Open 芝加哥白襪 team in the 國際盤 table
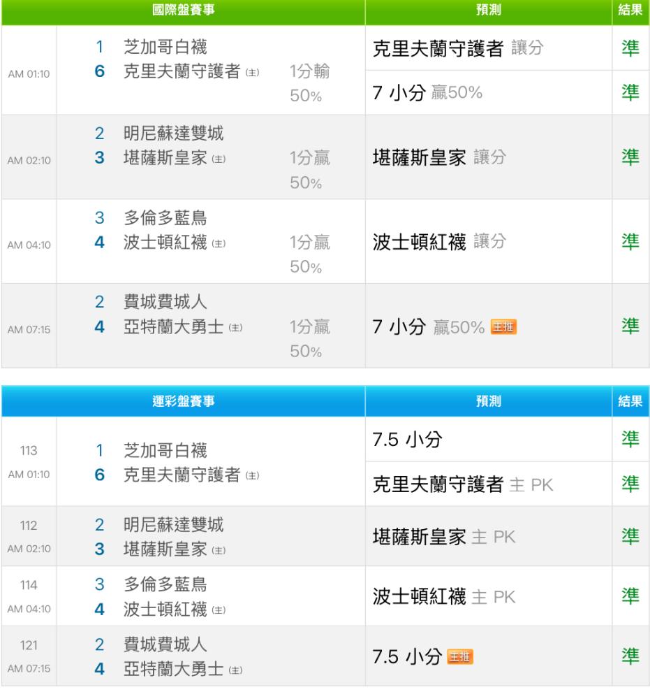650x699 pixels. pos(165,47)
